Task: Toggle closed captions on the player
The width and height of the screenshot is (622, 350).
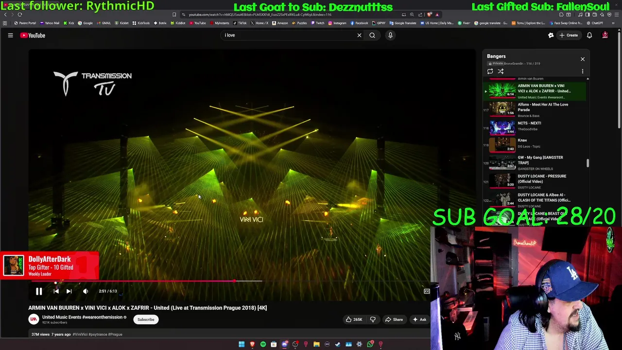Action: [427, 291]
